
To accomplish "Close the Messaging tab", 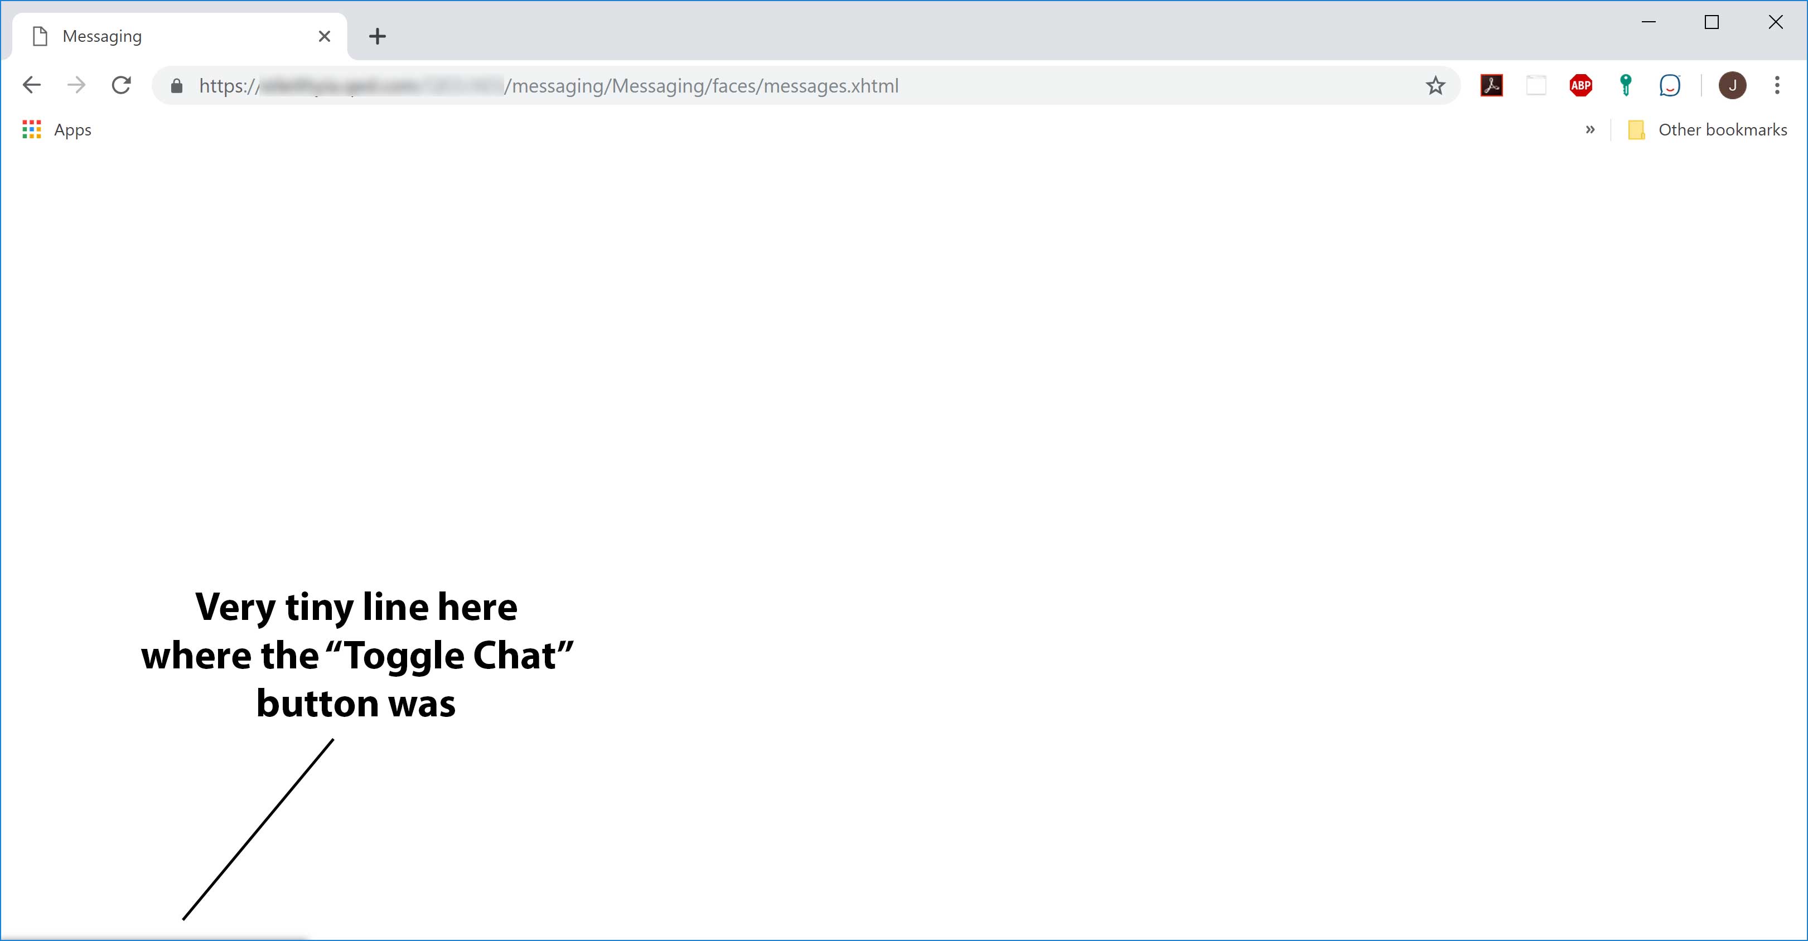I will (x=323, y=36).
